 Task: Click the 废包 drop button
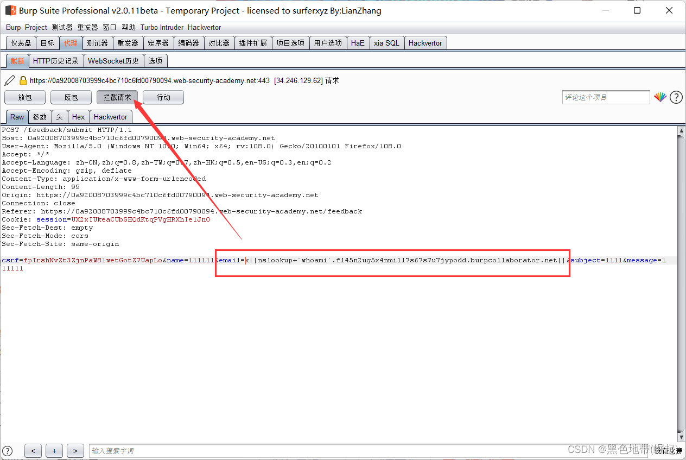click(71, 97)
